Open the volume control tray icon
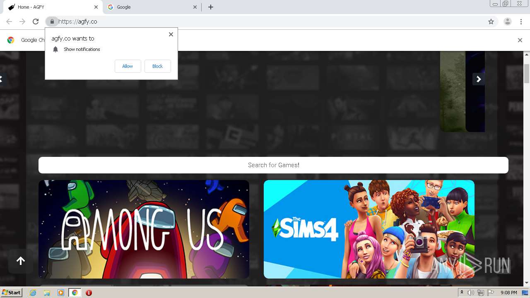Screen dimensions: 530x298 coord(471,293)
